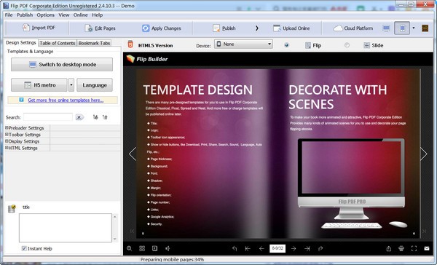
Task: Click the title description text box
Action: tap(66, 228)
